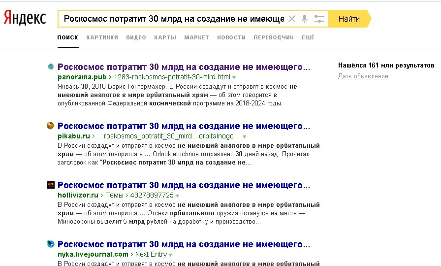Click inside the search query field
The image size is (441, 266).
point(173,19)
